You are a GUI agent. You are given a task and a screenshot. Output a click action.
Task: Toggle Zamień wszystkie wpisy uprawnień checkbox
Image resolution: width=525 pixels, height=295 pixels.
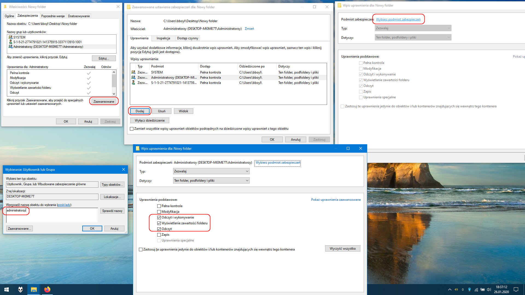coord(132,129)
